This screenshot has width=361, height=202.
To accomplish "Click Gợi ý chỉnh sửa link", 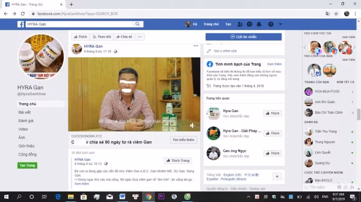I will pos(225,51).
